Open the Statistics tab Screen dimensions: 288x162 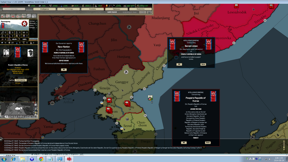141,9
